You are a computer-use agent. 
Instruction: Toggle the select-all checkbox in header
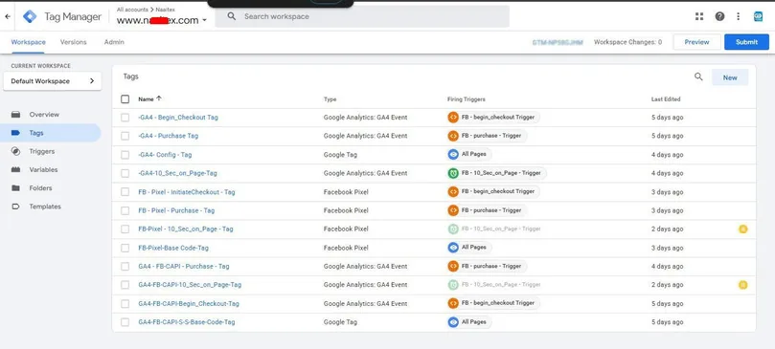click(x=125, y=99)
